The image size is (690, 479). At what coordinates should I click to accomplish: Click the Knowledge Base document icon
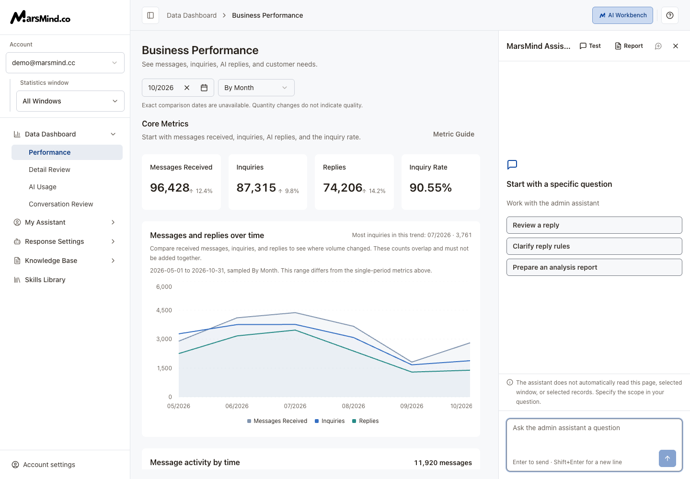click(x=17, y=261)
